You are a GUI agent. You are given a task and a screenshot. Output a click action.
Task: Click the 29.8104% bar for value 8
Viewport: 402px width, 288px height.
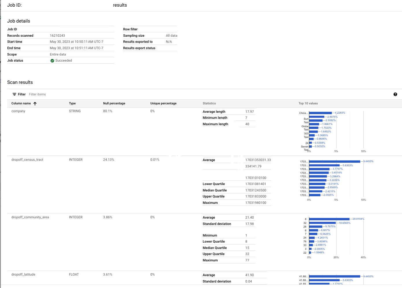click(x=329, y=219)
